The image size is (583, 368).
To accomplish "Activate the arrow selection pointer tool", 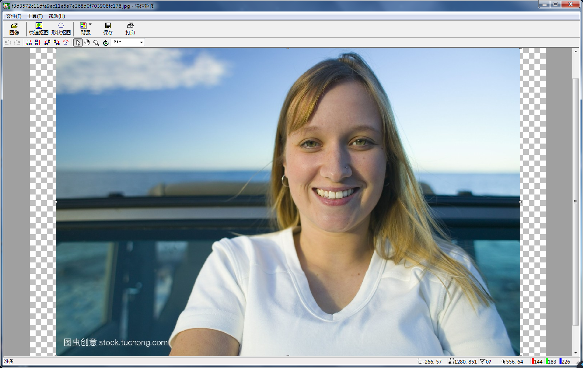I will [78, 42].
